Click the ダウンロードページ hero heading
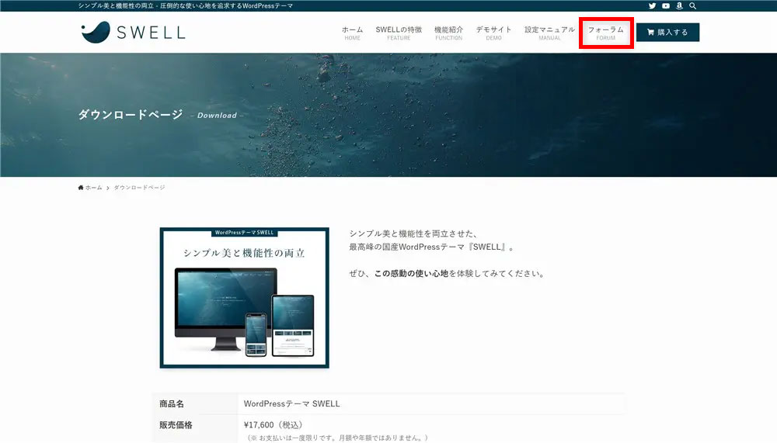The width and height of the screenshot is (777, 443). click(x=131, y=115)
